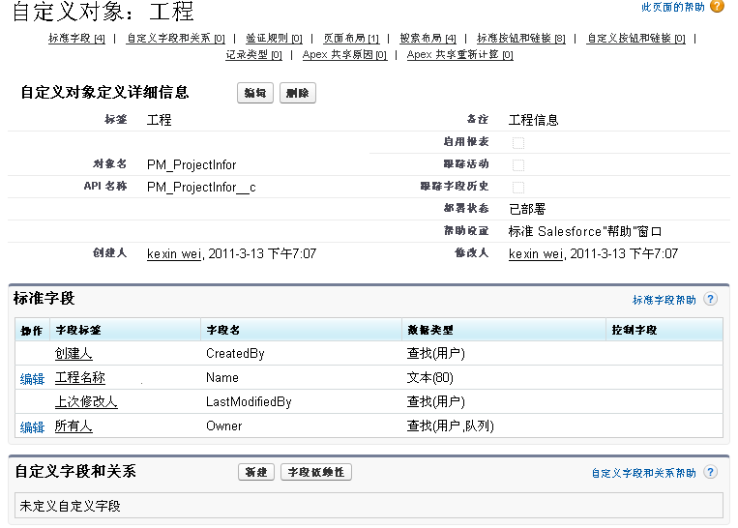Select the 未定义自定义字段 message text
This screenshot has height=528, width=738.
[71, 506]
